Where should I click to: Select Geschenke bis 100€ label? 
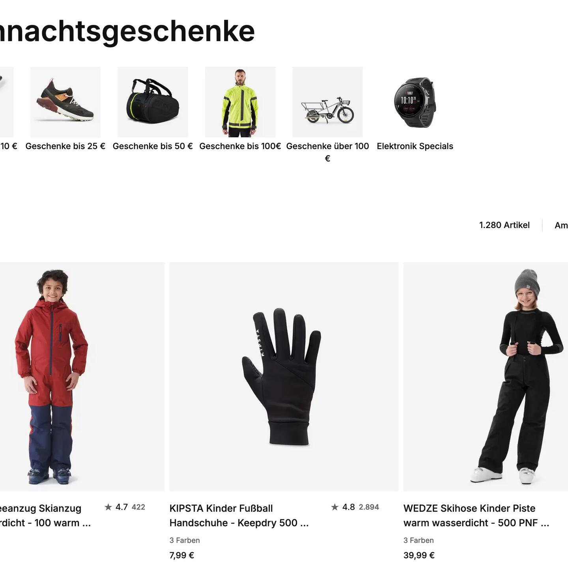tap(240, 146)
